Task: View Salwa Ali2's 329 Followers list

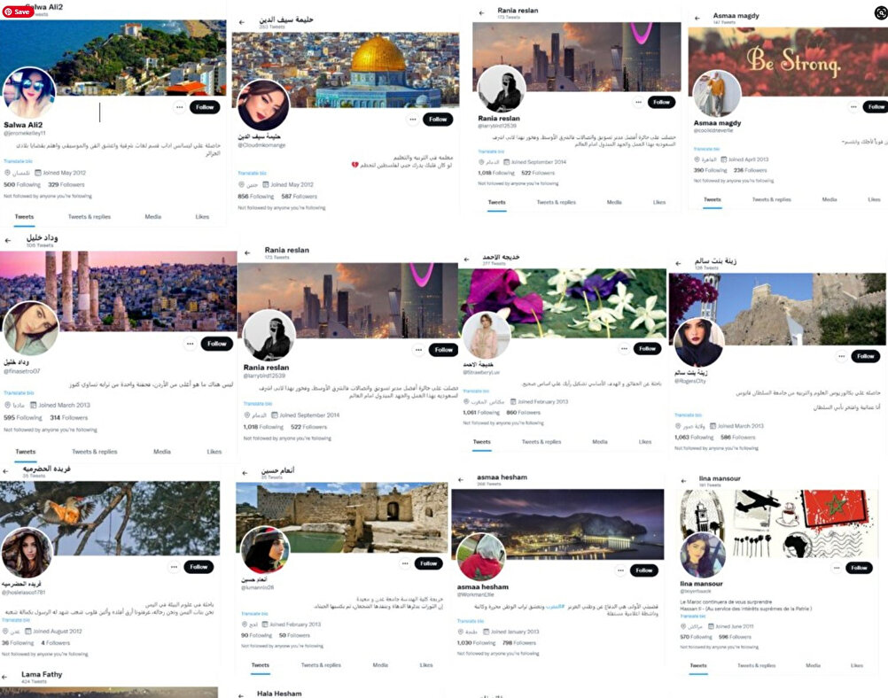Action: pyautogui.click(x=66, y=184)
